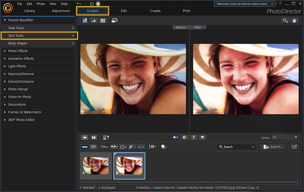This screenshot has height=192, width=304.
Task: Toggle single image view mode
Action: [85, 138]
